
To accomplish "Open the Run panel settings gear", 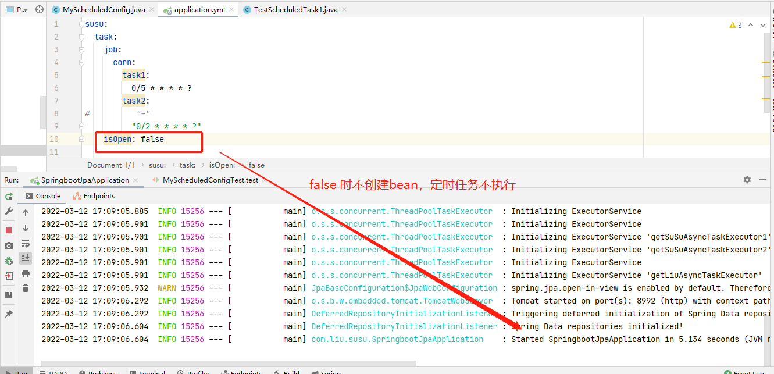I will [747, 180].
